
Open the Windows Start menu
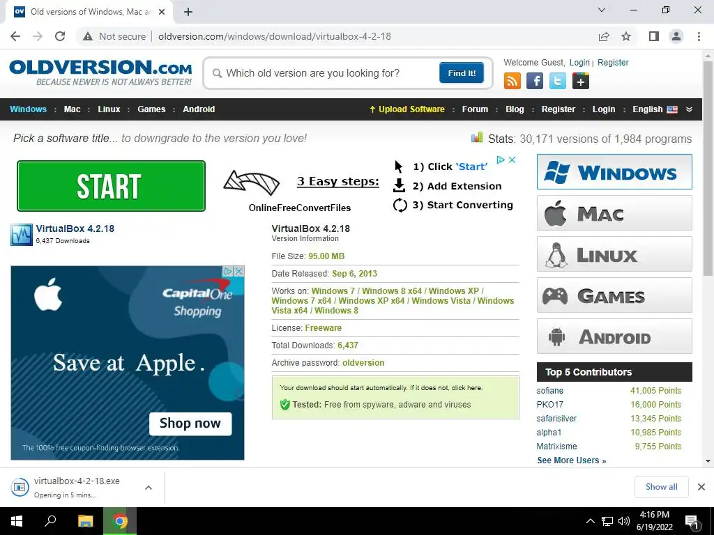pyautogui.click(x=17, y=521)
